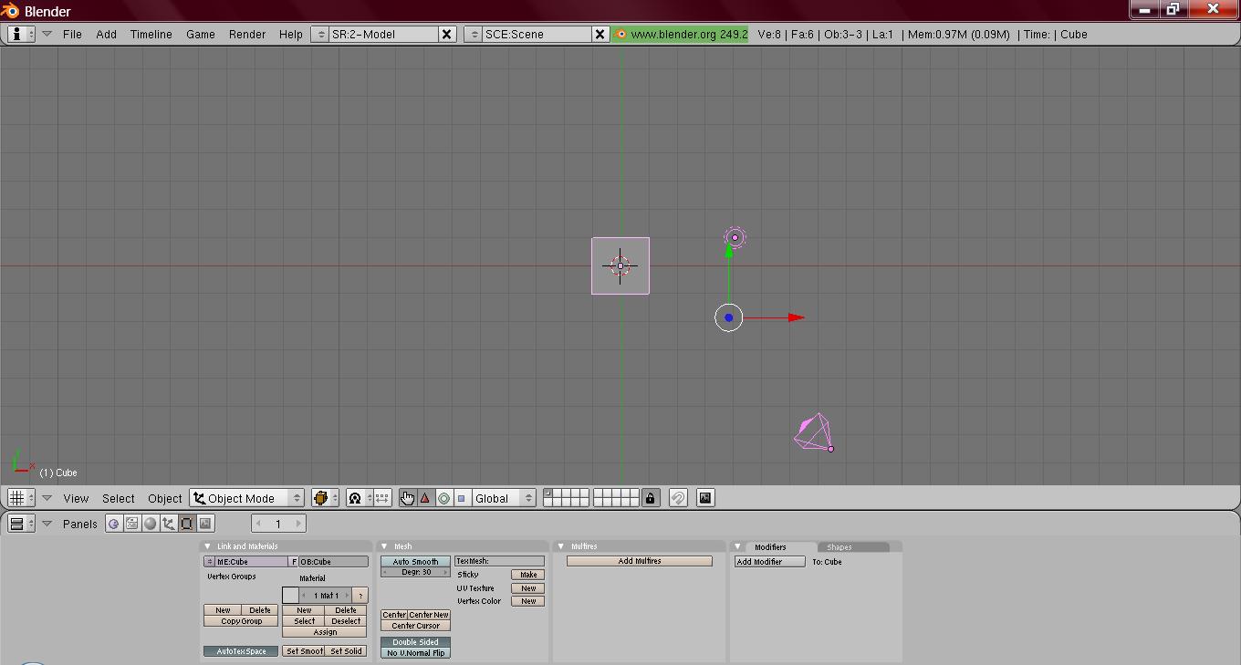This screenshot has width=1241, height=665.
Task: Click the Add Modifier button
Action: (x=769, y=562)
